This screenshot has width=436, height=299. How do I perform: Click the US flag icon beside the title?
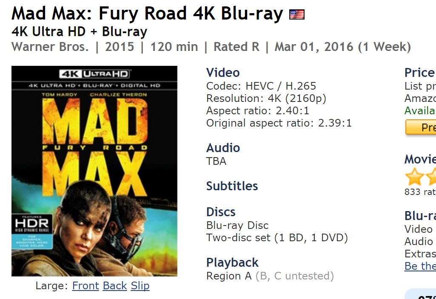coord(296,15)
